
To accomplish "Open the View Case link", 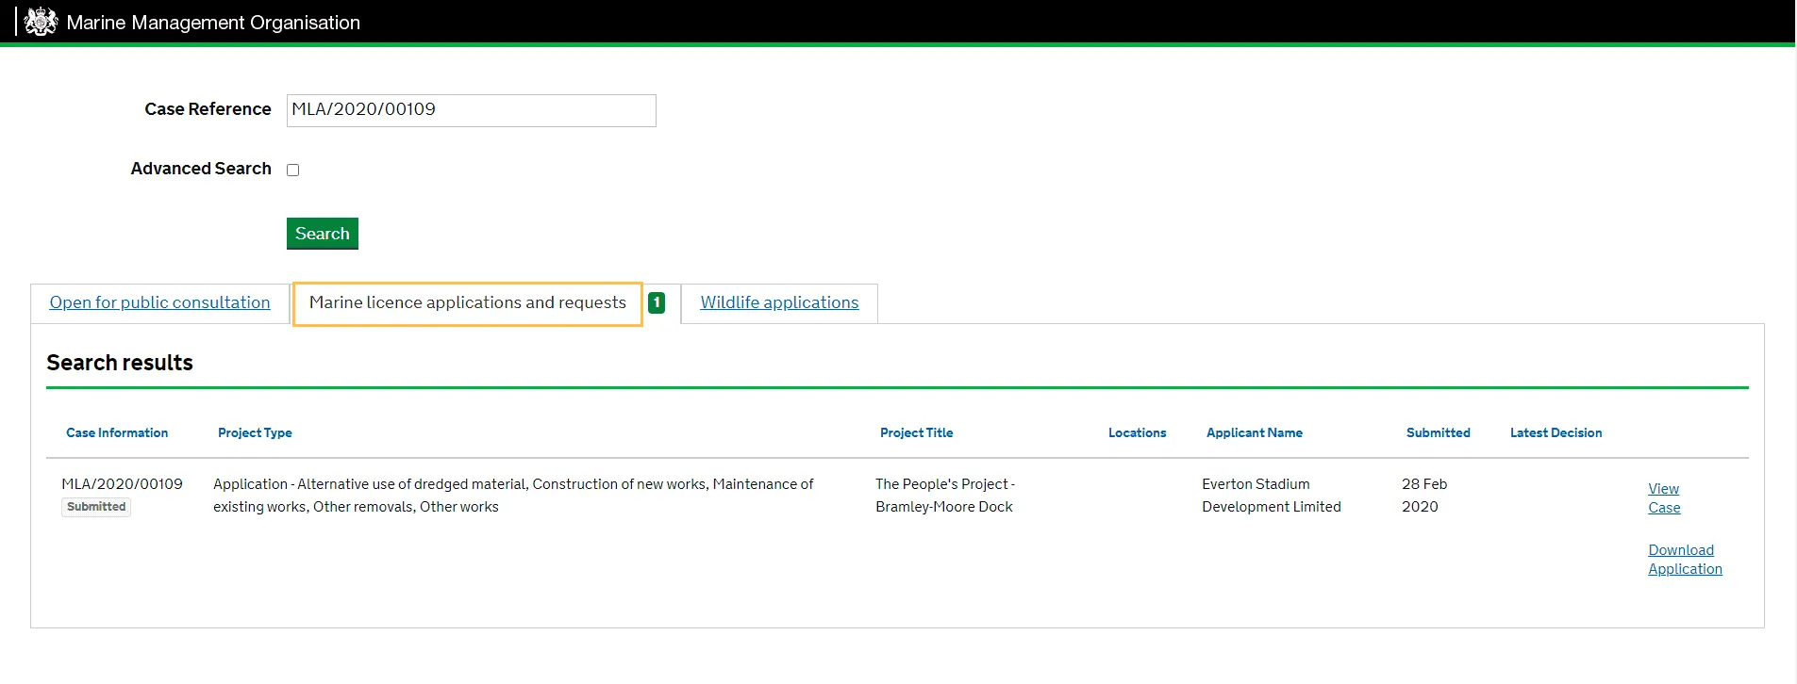I will 1664,498.
